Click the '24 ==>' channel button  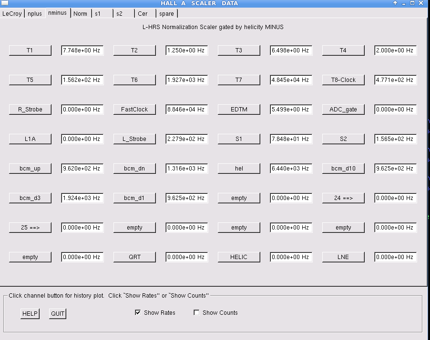tap(343, 199)
